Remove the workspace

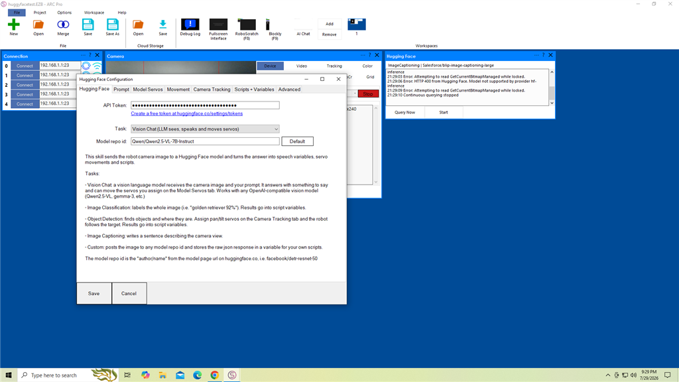pos(330,34)
